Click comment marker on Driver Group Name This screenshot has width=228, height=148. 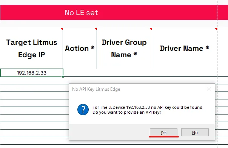tap(151, 29)
